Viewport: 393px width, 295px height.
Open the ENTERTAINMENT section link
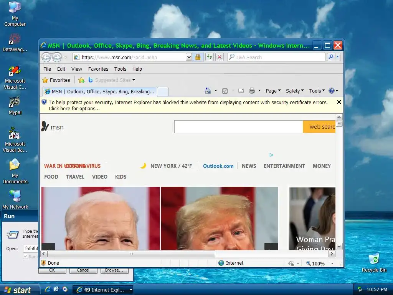pyautogui.click(x=284, y=166)
